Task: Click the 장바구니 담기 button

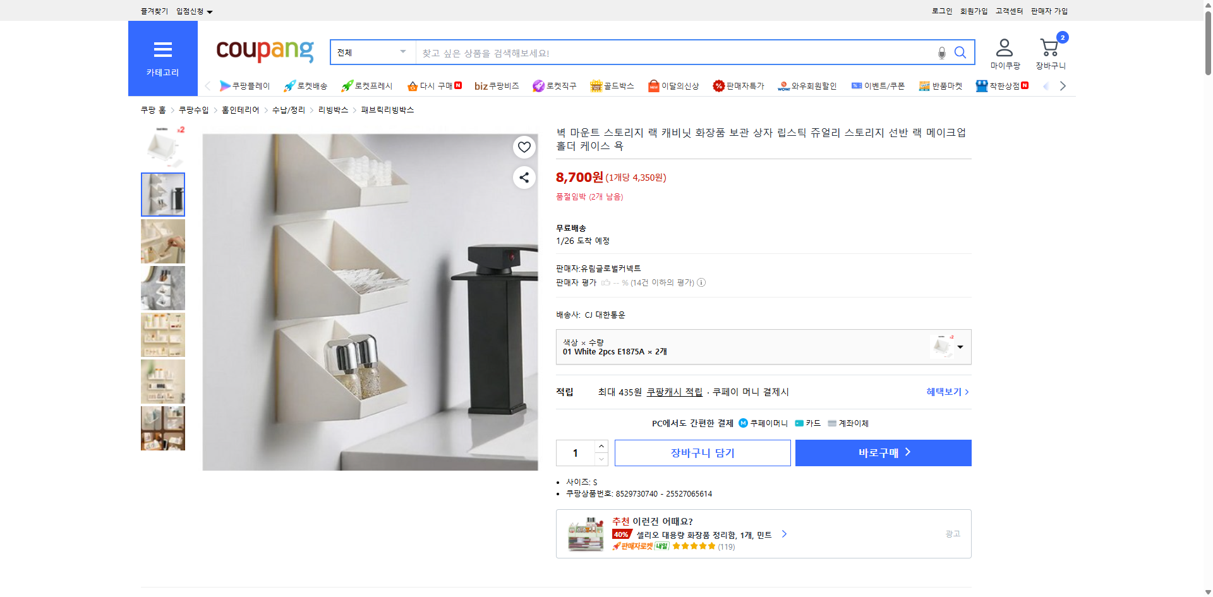Action: tap(702, 452)
